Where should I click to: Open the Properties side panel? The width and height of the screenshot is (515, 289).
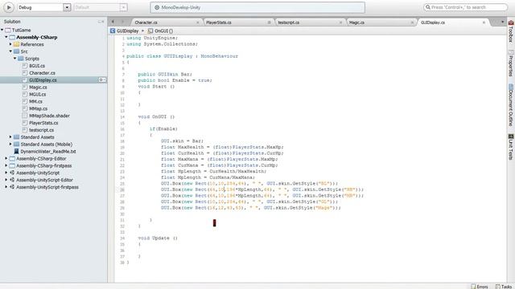pos(511,63)
